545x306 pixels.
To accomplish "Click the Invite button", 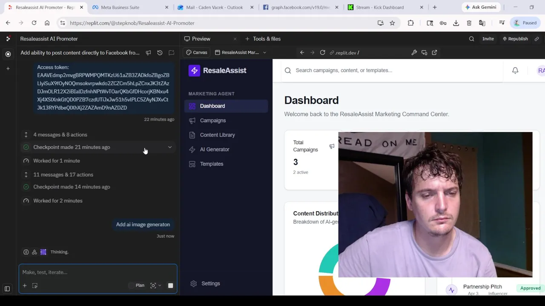I will click(488, 39).
